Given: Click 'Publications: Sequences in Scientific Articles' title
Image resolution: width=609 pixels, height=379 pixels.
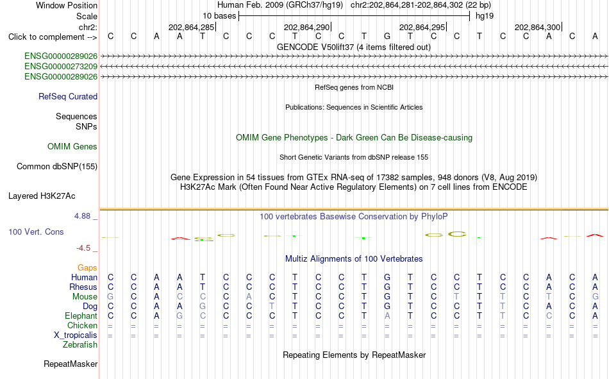Looking at the screenshot, I should click(x=354, y=107).
